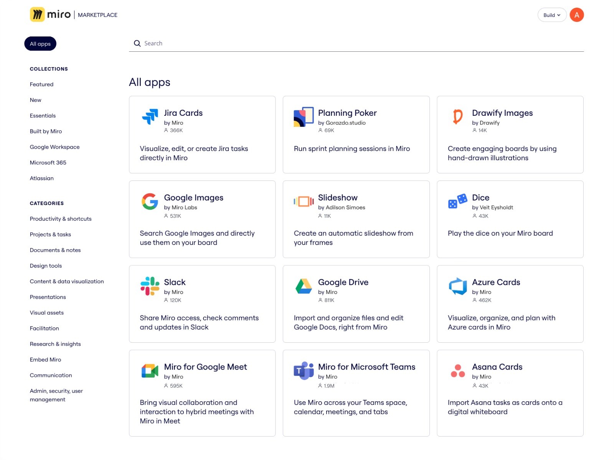The width and height of the screenshot is (614, 460).
Task: Open the Asana Cards logo icon
Action: [457, 371]
